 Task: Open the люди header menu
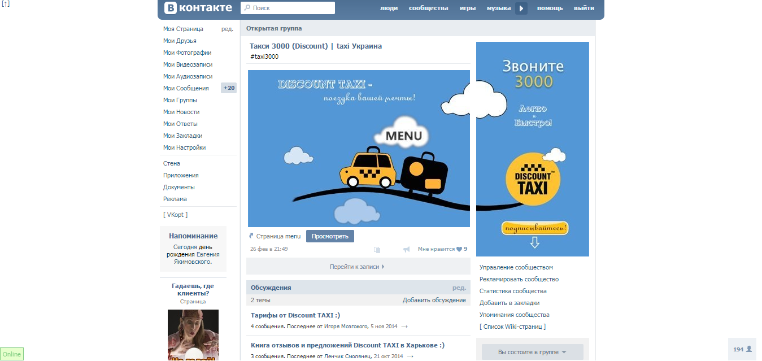(x=389, y=8)
